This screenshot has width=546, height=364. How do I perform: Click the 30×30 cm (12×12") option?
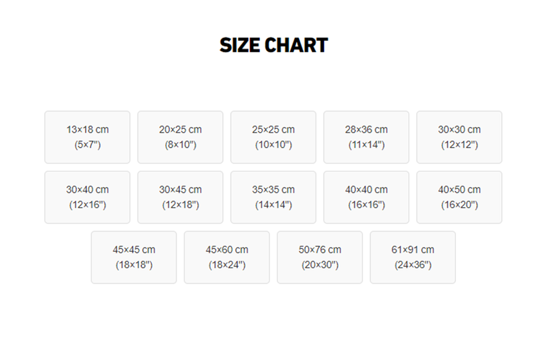[459, 137]
